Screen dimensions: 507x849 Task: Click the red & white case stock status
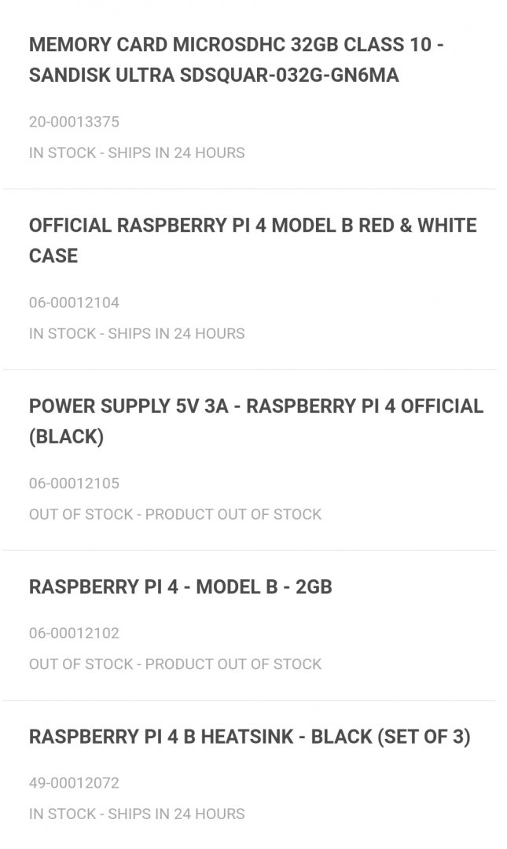137,333
